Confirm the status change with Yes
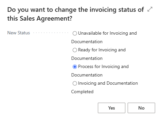The height and width of the screenshot is (120, 162). 112,108
